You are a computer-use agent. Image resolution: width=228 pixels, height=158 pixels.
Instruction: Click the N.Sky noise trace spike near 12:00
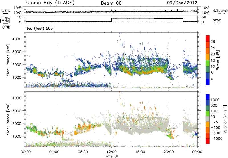pyautogui.click(x=111, y=10)
